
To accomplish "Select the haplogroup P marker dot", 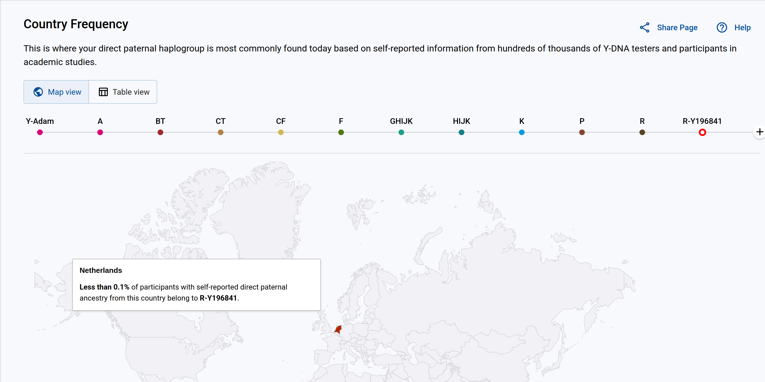I will 582,132.
